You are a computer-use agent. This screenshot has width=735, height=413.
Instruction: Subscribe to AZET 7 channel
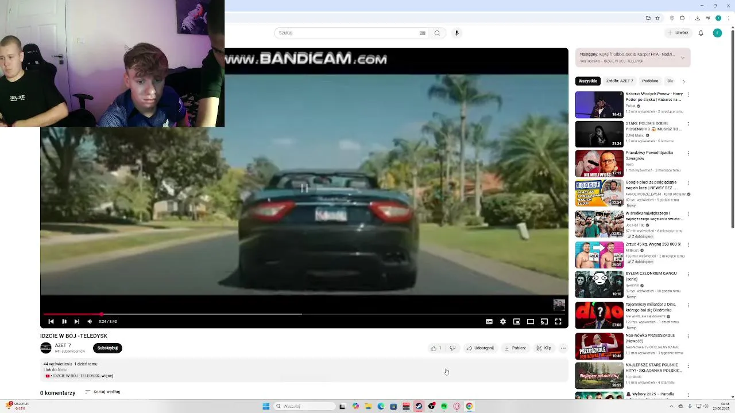pyautogui.click(x=107, y=348)
